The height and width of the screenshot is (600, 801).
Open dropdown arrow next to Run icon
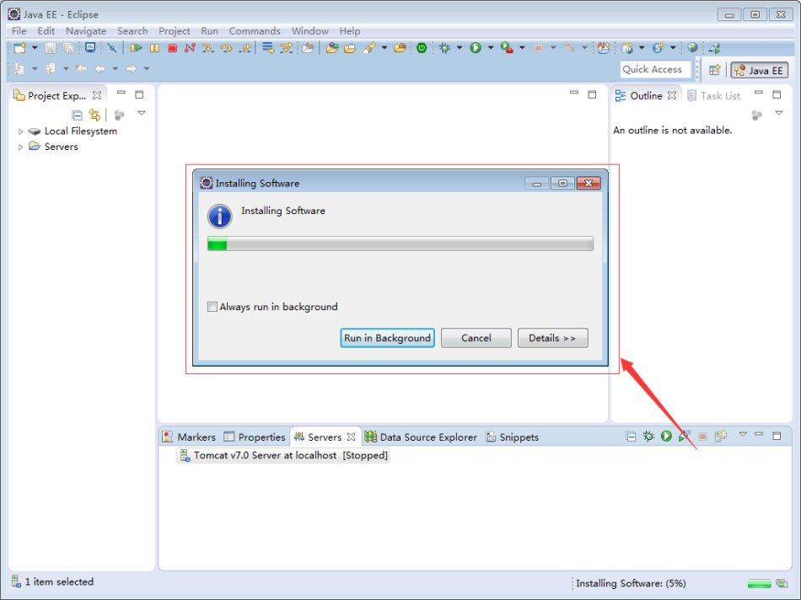491,48
